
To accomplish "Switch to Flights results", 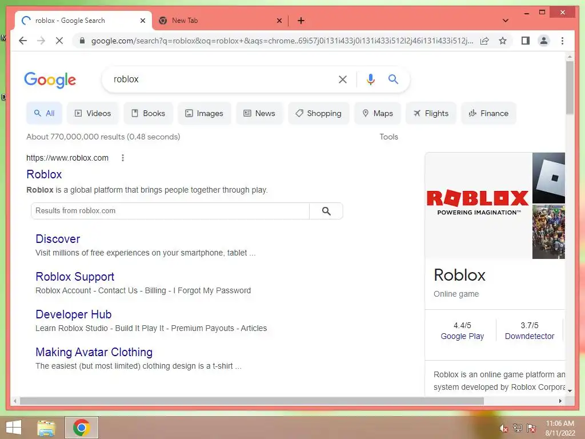I will point(431,113).
